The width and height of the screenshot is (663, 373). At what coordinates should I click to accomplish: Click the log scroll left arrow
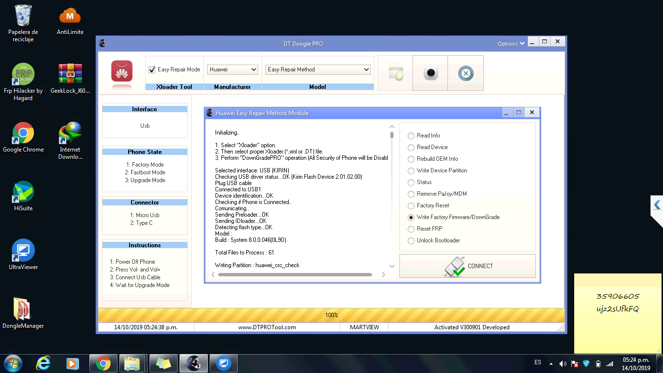tap(213, 274)
